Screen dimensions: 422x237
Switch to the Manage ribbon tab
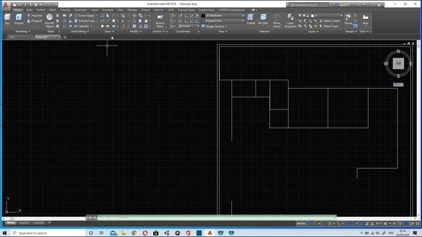[x=132, y=10]
